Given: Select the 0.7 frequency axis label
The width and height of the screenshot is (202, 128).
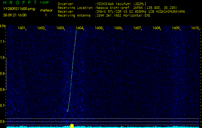Looking at the screenshot, I should click(x=3, y=106).
